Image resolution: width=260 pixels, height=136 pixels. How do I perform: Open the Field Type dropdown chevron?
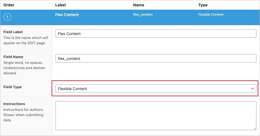pos(253,88)
